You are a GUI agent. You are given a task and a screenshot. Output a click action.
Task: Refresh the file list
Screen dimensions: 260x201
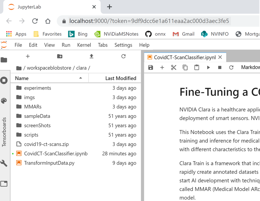(x=123, y=56)
